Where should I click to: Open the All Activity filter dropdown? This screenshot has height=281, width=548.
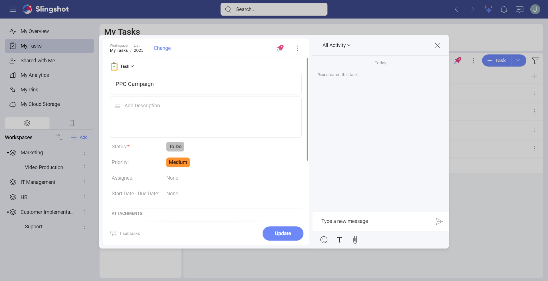337,45
